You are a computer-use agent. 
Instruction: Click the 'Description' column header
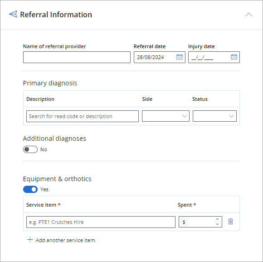40,99
